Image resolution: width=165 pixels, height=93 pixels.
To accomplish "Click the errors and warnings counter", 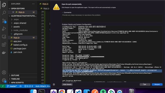I will pyautogui.click(x=29, y=86).
